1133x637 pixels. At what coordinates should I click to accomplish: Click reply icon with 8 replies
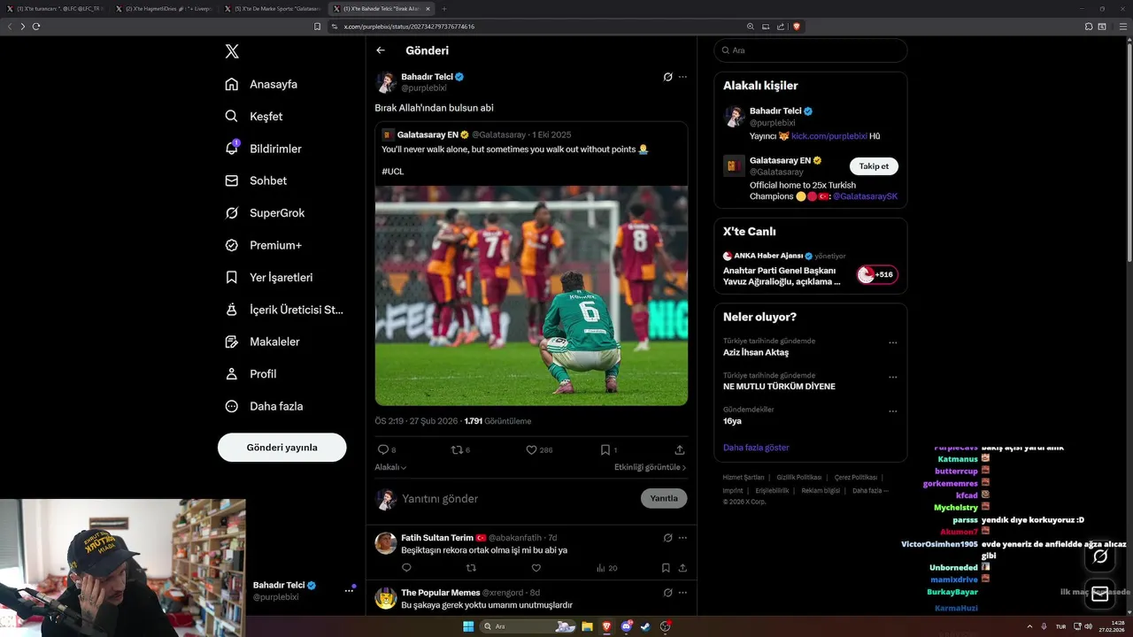pos(383,449)
